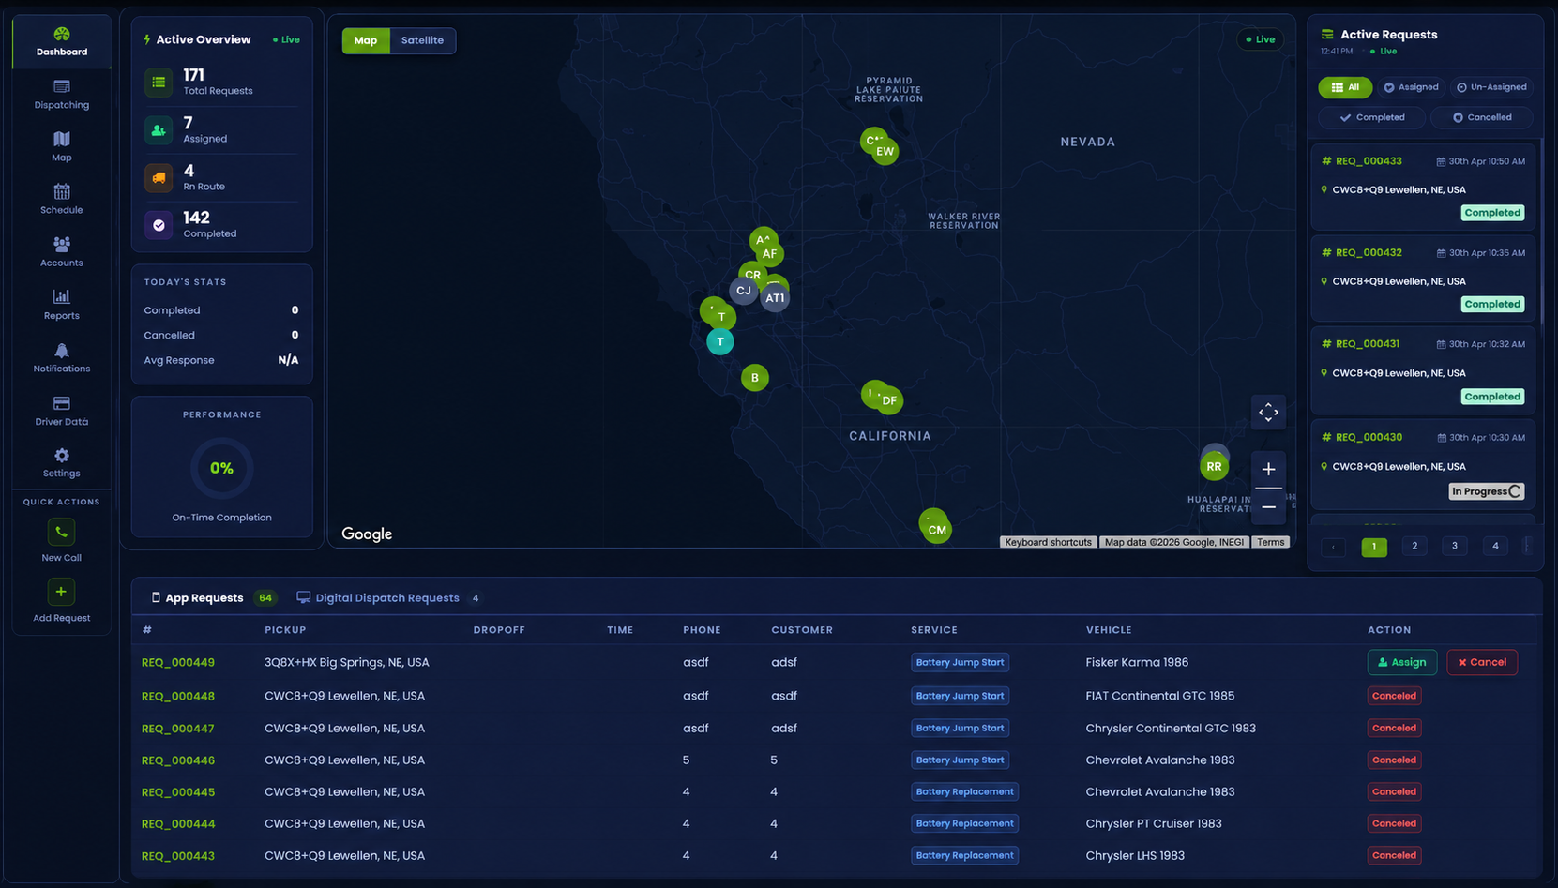This screenshot has width=1558, height=888.
Task: Open the Dashboard sidebar item
Action: click(62, 42)
